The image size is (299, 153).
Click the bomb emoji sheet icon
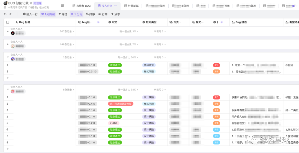5,3
